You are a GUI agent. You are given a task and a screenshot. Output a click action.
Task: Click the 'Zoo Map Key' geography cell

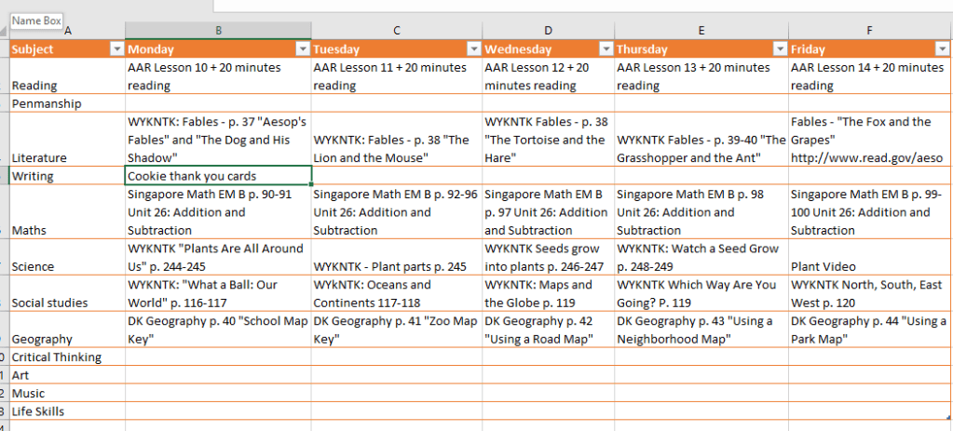396,330
